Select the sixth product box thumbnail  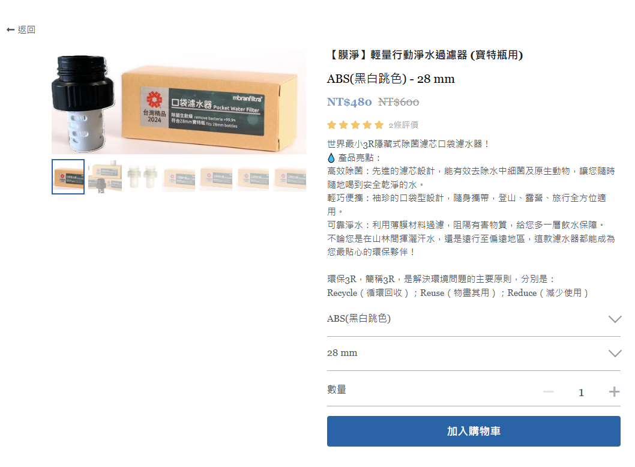(x=253, y=176)
